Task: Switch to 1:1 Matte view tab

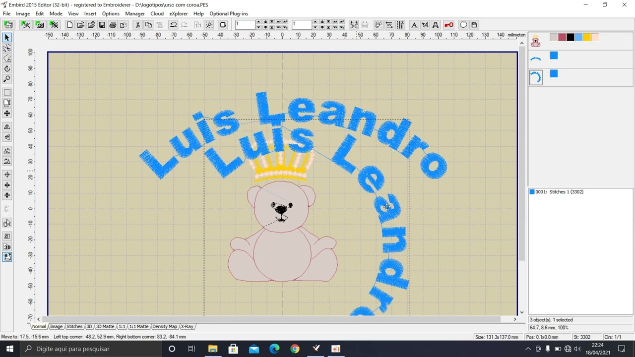Action: [139, 326]
